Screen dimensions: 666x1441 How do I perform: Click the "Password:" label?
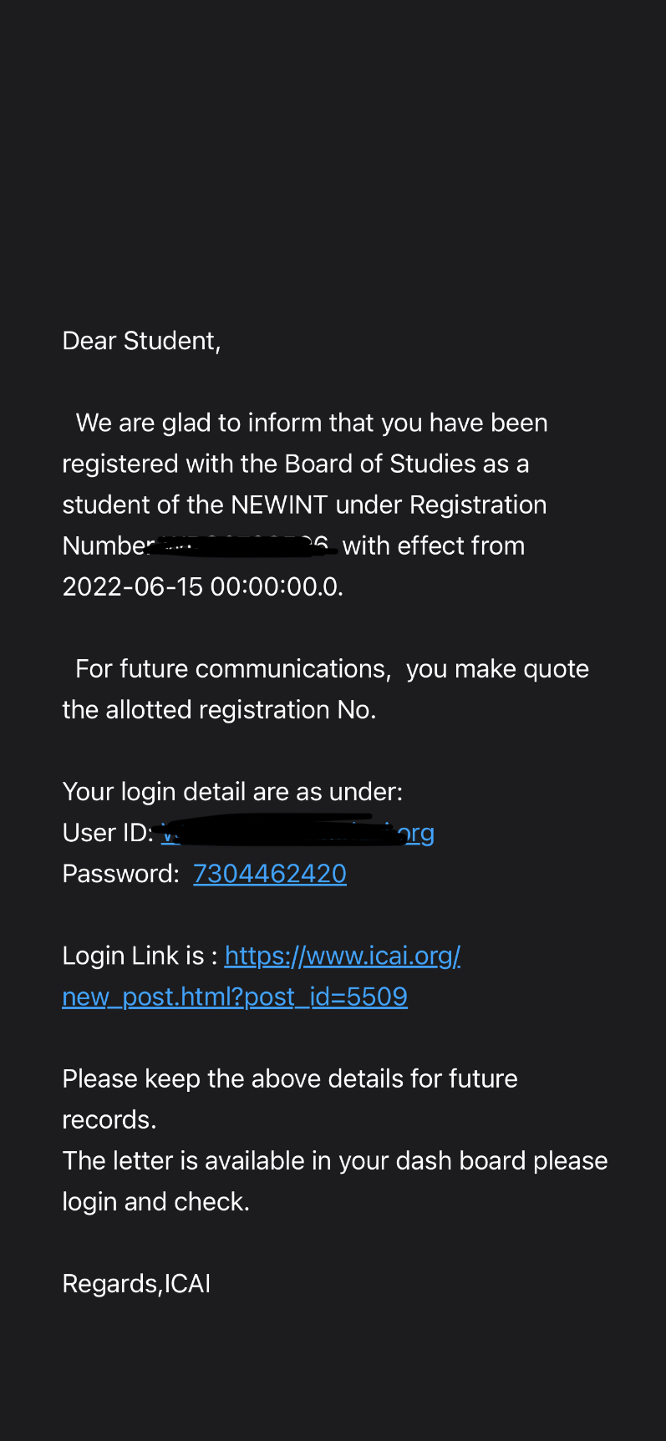[120, 874]
